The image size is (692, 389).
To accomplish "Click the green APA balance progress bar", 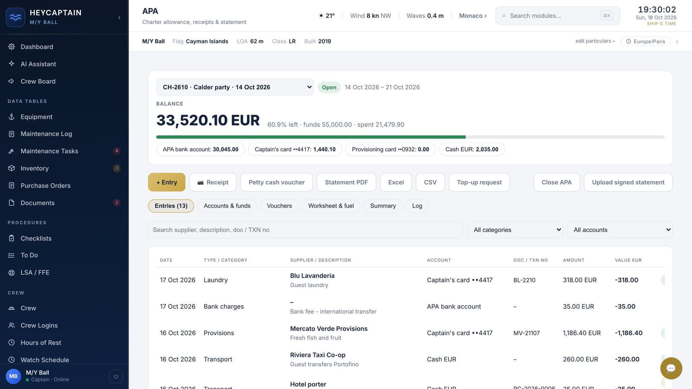I will (x=311, y=137).
